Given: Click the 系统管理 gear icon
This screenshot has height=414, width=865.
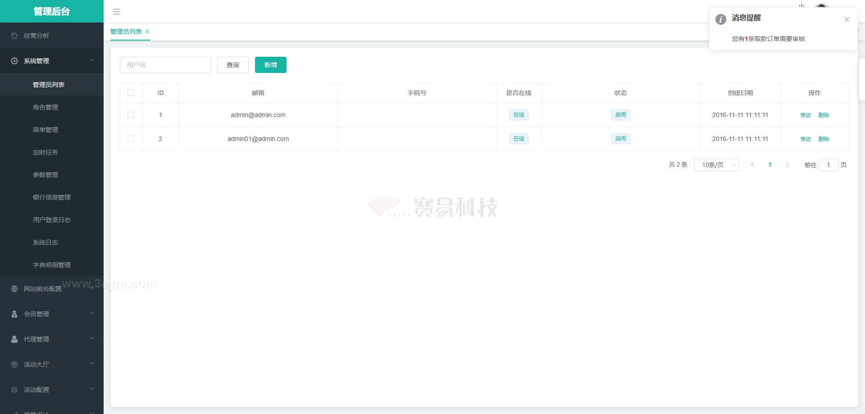Looking at the screenshot, I should tap(14, 61).
